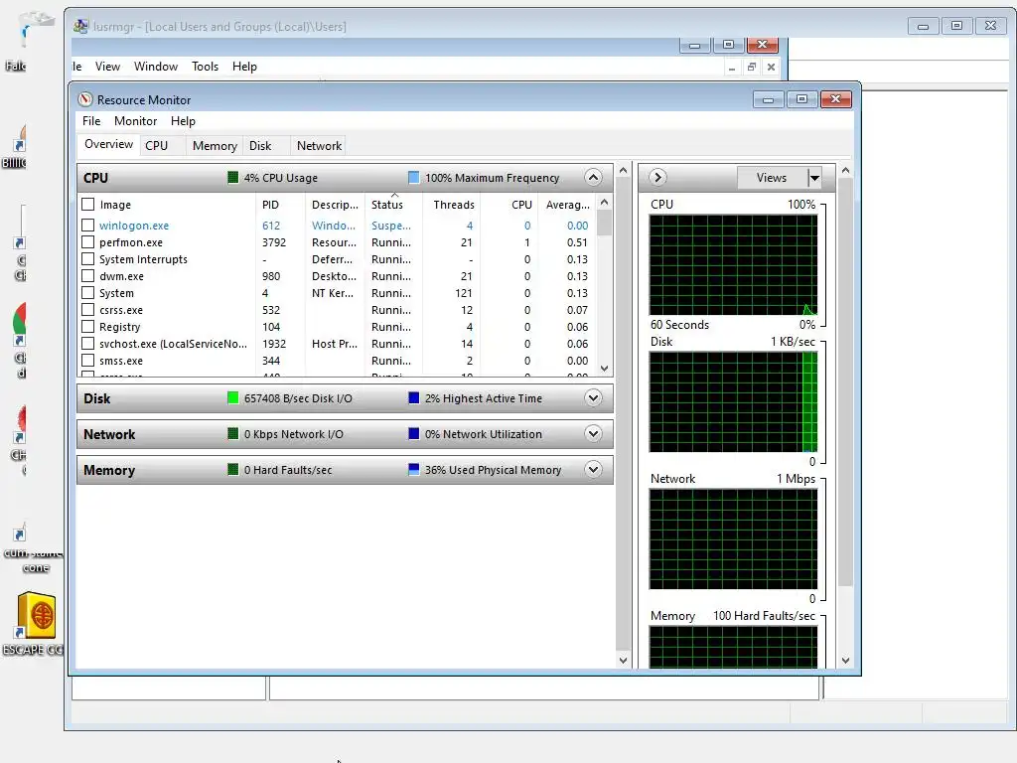Click the green Hard Faults/sec indicator square
The height and width of the screenshot is (763, 1017).
[x=232, y=469]
